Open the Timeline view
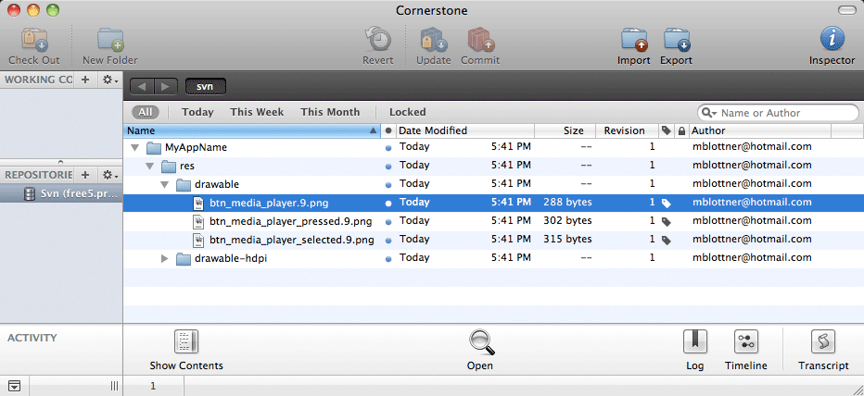This screenshot has height=396, width=864. [746, 341]
